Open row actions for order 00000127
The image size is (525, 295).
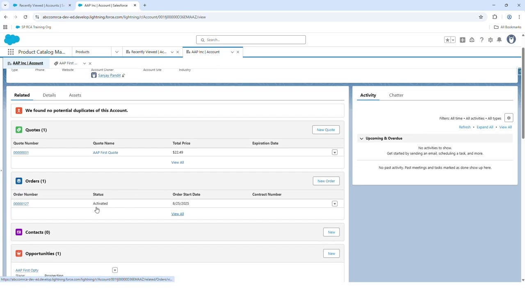pyautogui.click(x=335, y=204)
